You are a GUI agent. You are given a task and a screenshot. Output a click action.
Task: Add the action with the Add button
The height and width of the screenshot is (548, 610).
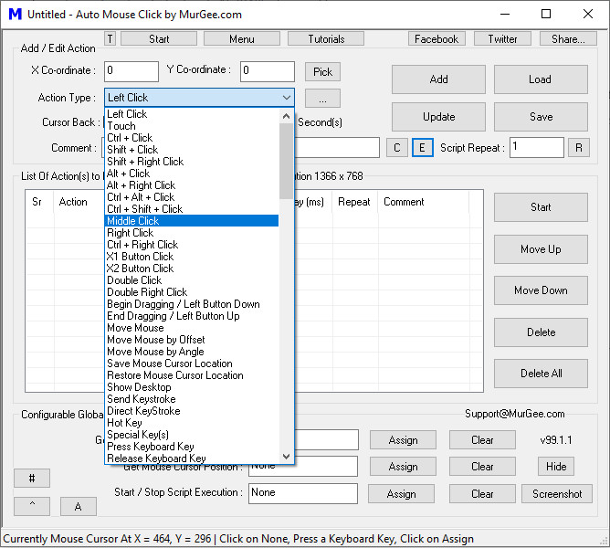click(438, 79)
